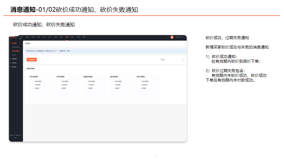Click the 短信购买 sidebar icon
This screenshot has width=284, height=159.
coord(11,63)
